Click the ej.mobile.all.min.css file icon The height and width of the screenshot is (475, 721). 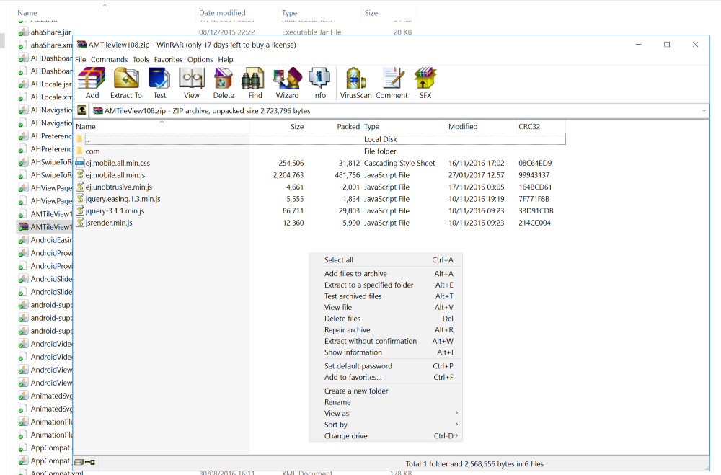click(x=79, y=163)
